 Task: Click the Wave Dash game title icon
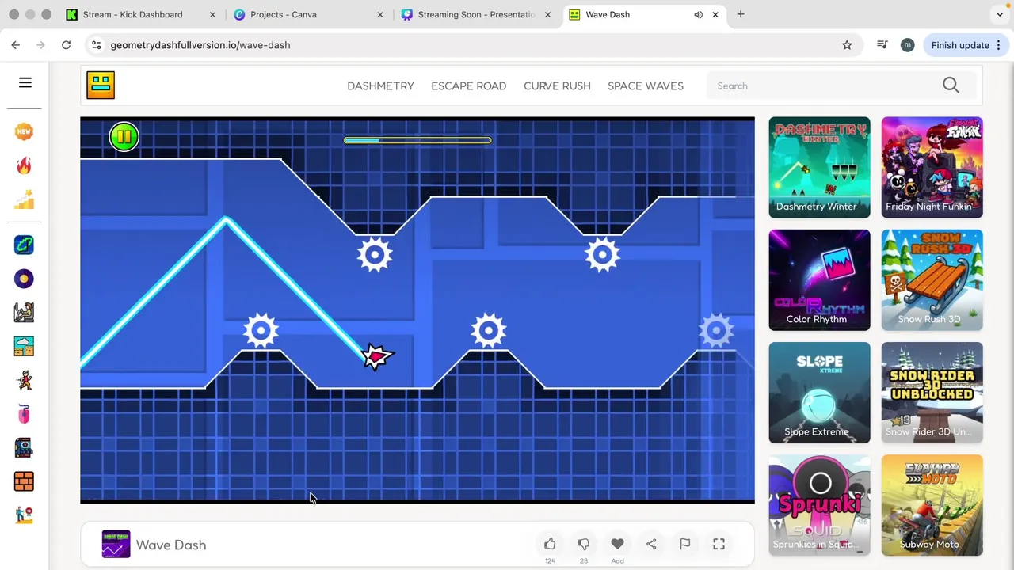click(116, 545)
